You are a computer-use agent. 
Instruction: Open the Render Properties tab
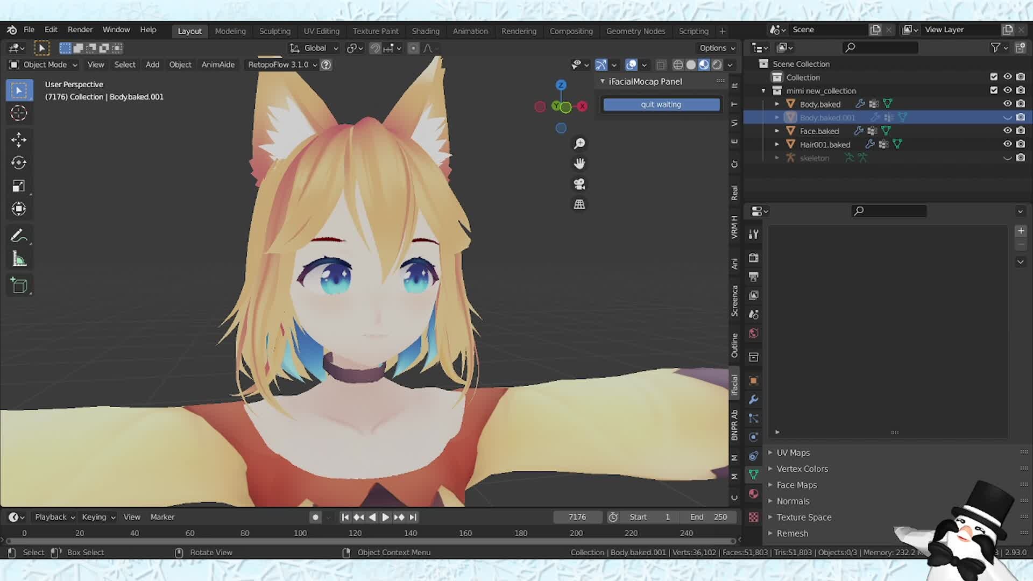pyautogui.click(x=753, y=258)
